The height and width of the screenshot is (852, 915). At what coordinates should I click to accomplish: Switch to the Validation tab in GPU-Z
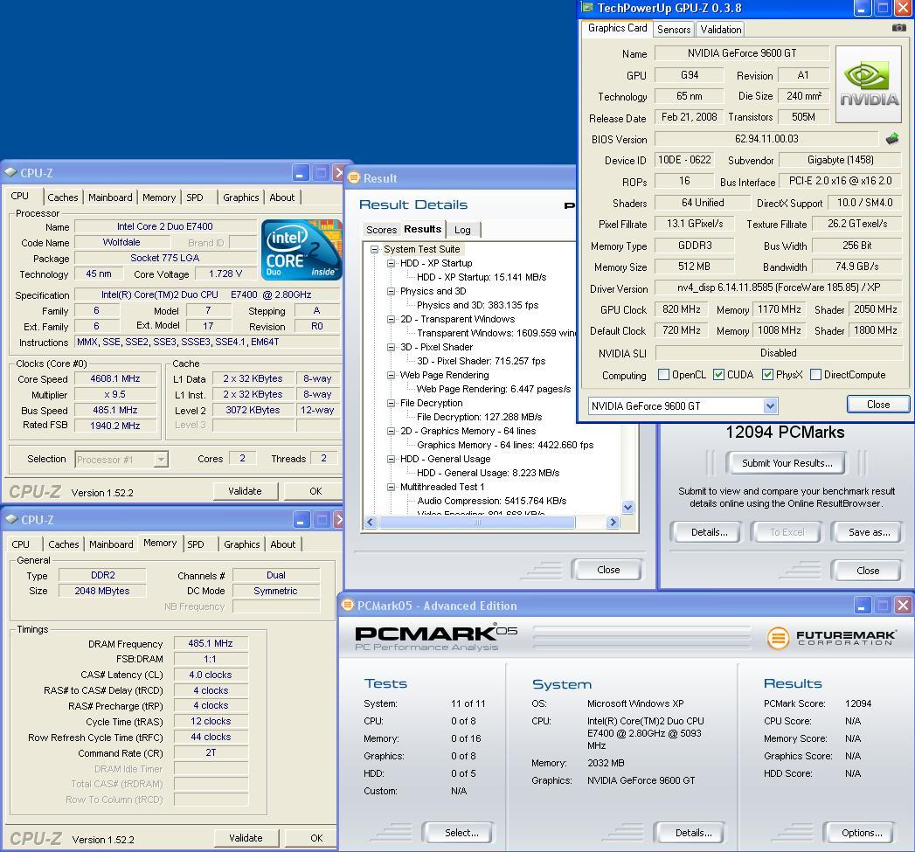click(721, 29)
